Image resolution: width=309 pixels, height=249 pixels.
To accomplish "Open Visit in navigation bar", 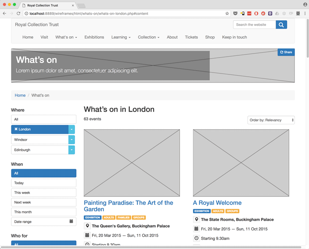I will coord(44,37).
